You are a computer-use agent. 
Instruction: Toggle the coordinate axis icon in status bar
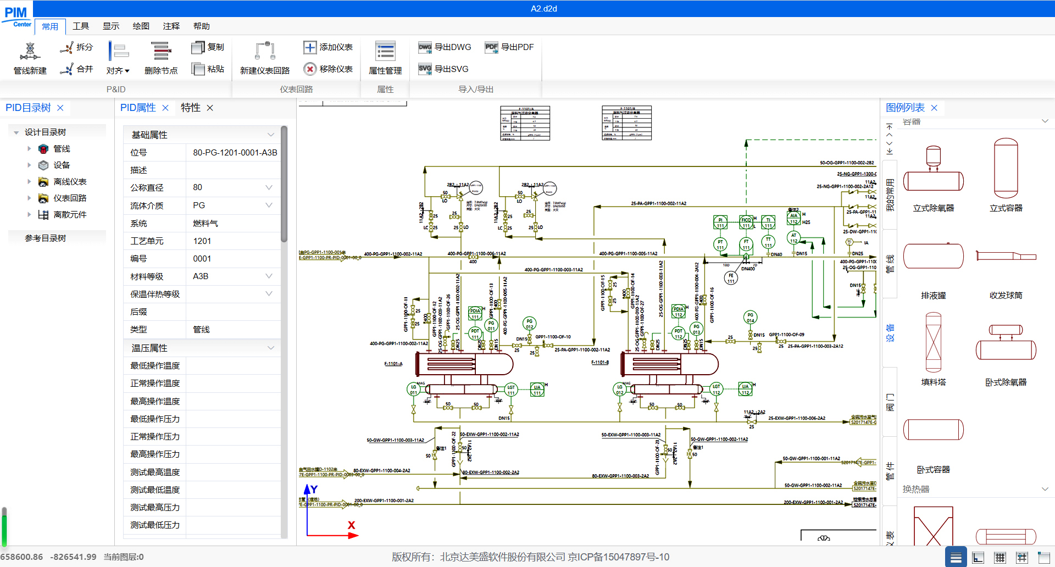click(978, 557)
